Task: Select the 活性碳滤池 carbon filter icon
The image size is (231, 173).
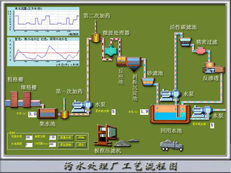Action: [185, 42]
